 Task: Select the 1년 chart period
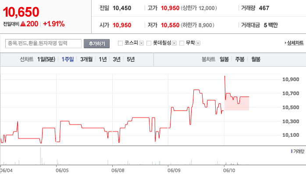(103, 59)
